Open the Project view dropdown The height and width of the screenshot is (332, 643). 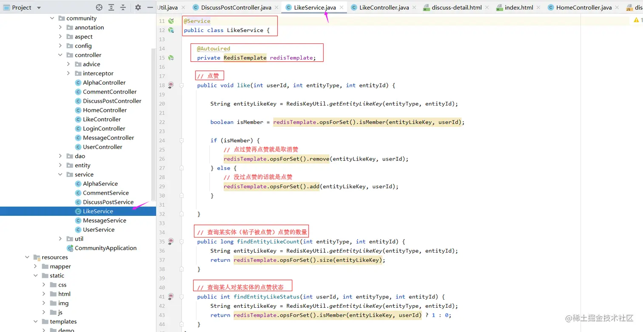pos(39,8)
